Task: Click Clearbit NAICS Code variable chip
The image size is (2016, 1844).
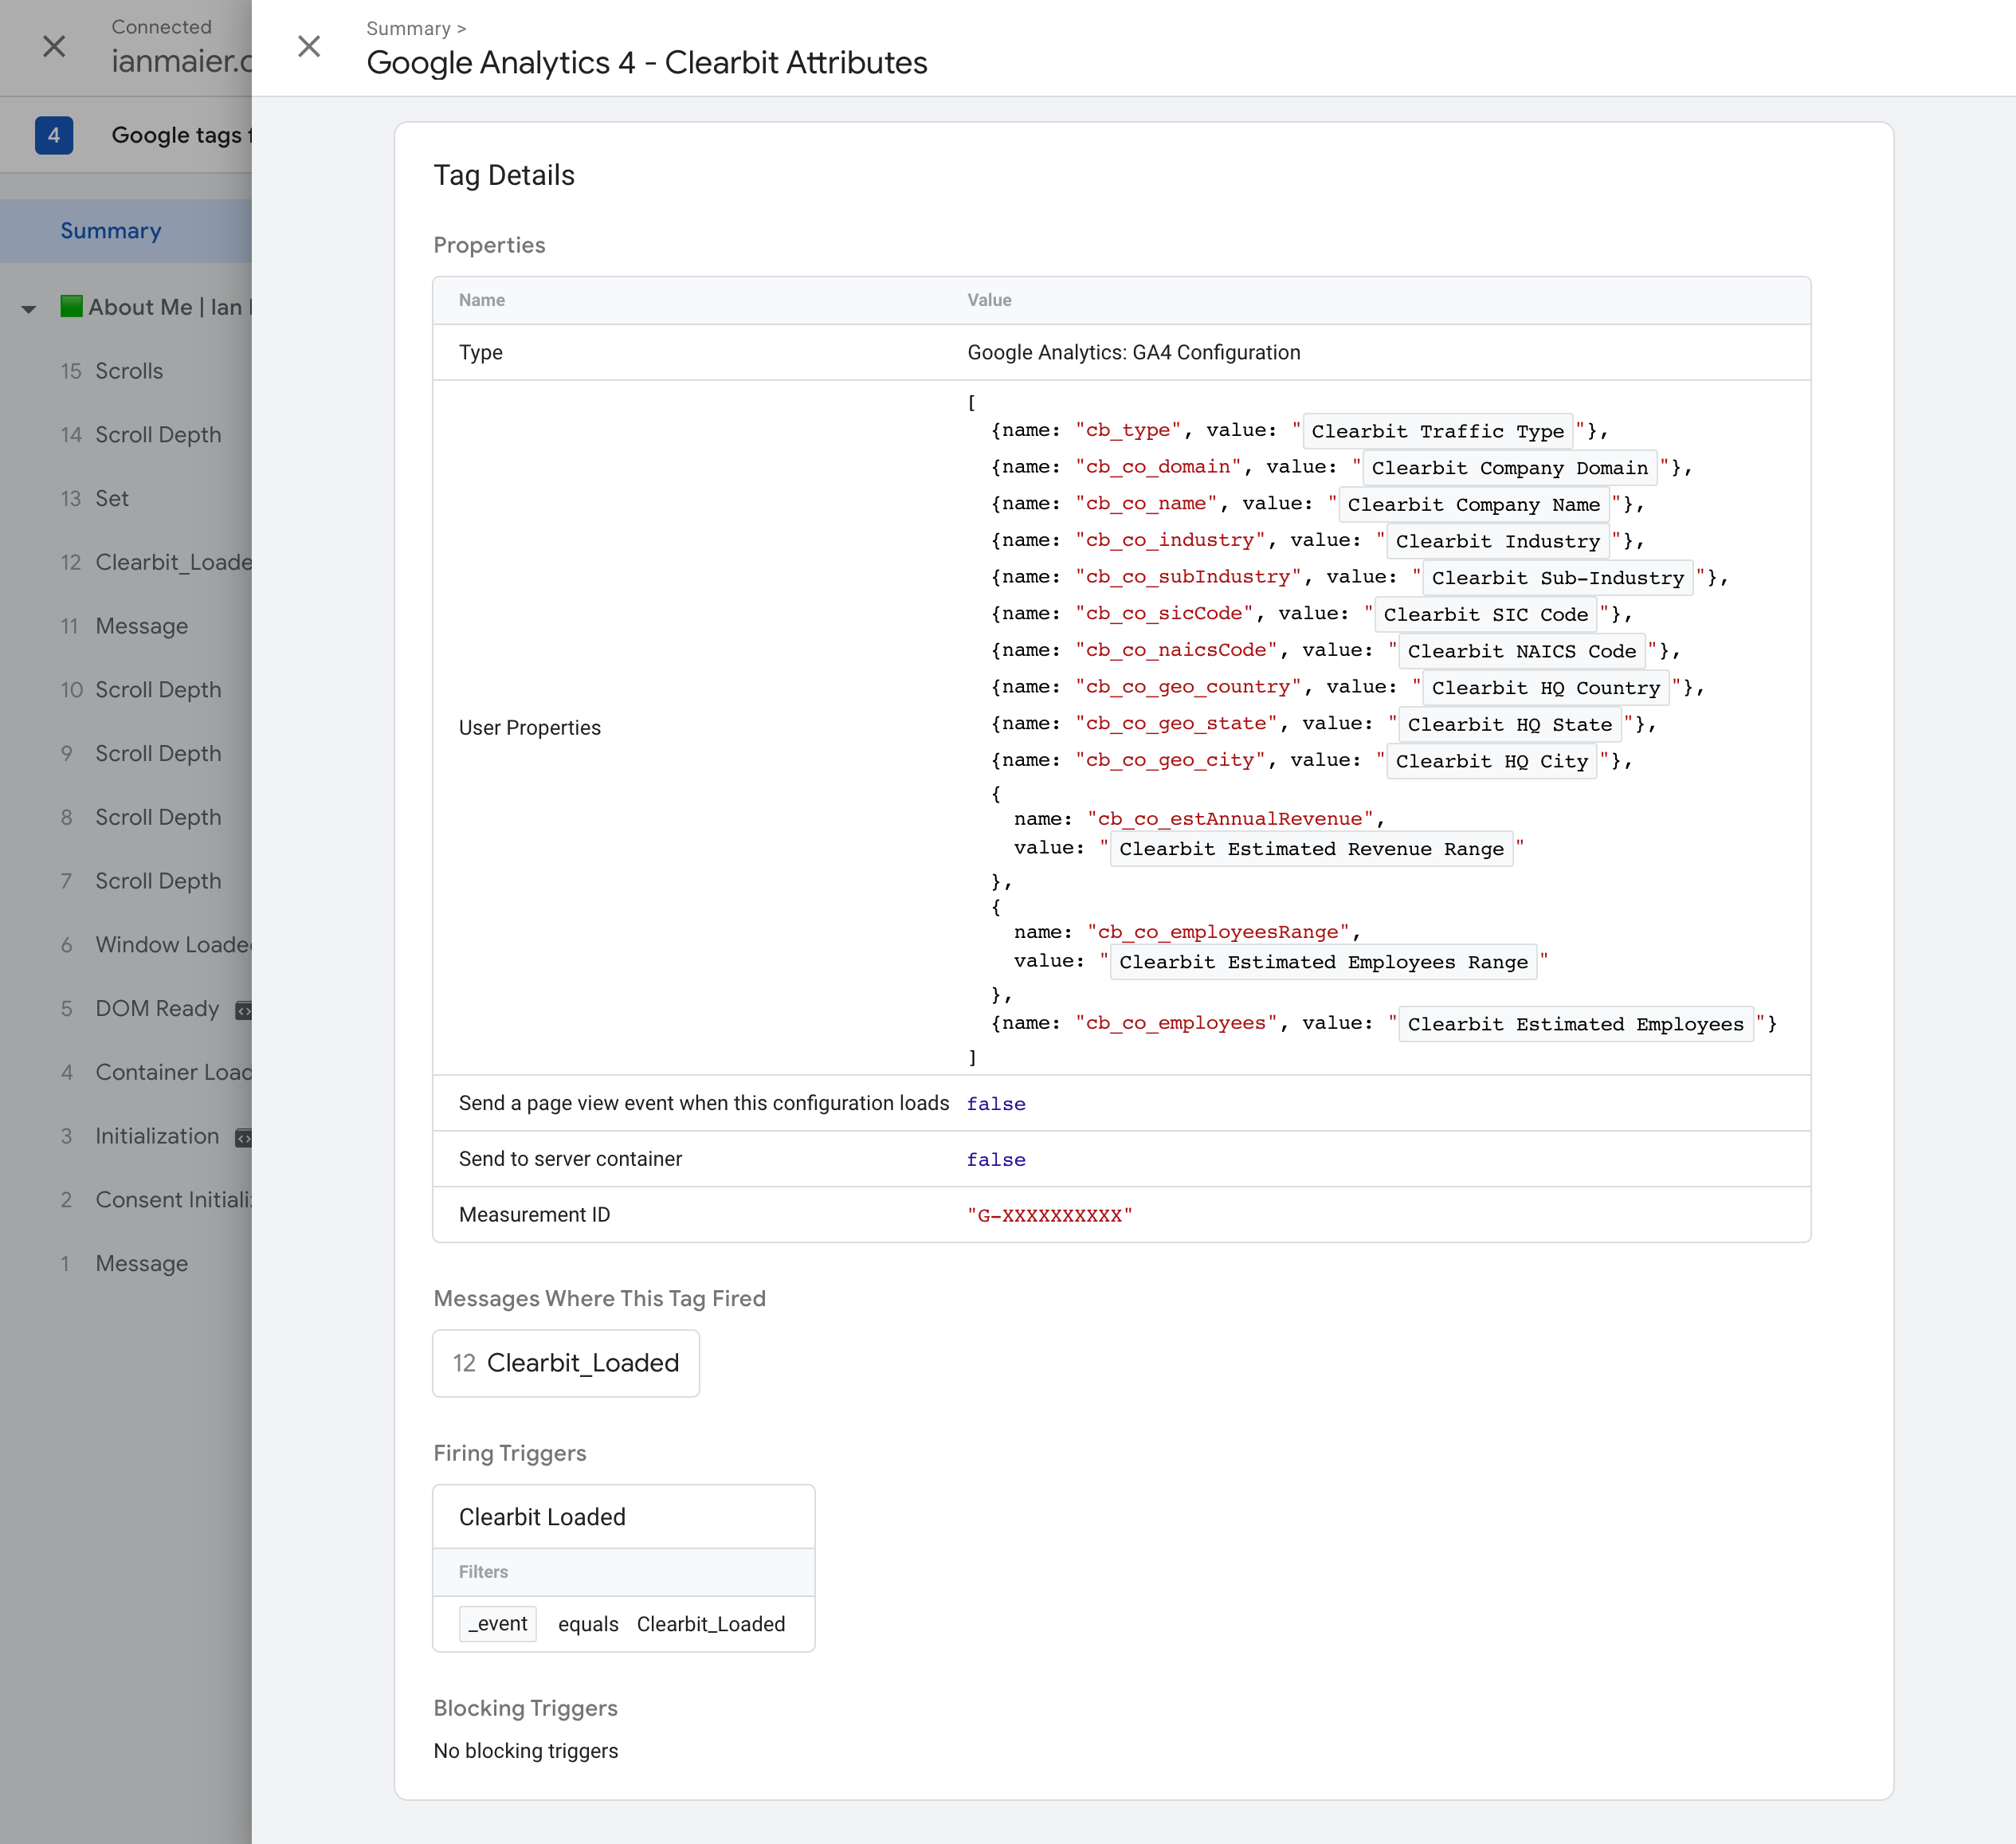Action: [x=1521, y=651]
